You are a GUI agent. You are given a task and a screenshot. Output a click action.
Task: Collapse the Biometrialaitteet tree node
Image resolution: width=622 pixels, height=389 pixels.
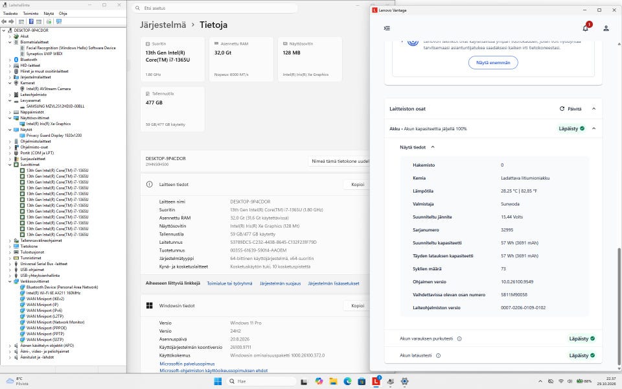(x=10, y=42)
